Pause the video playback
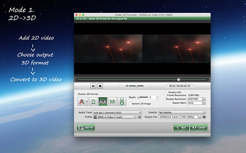 click(93, 86)
